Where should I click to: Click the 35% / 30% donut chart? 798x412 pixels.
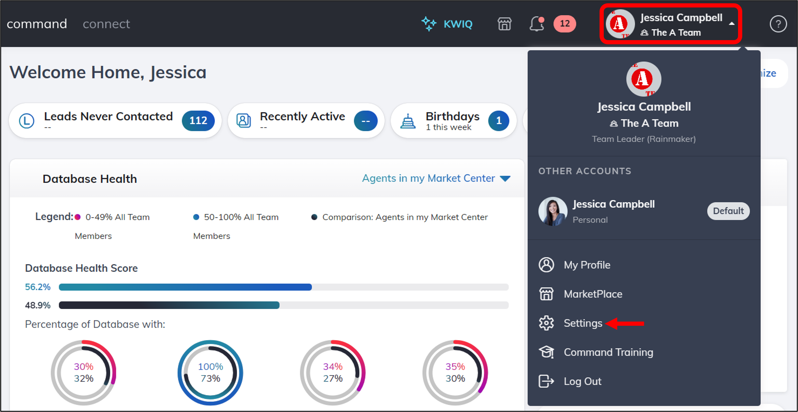click(x=455, y=372)
